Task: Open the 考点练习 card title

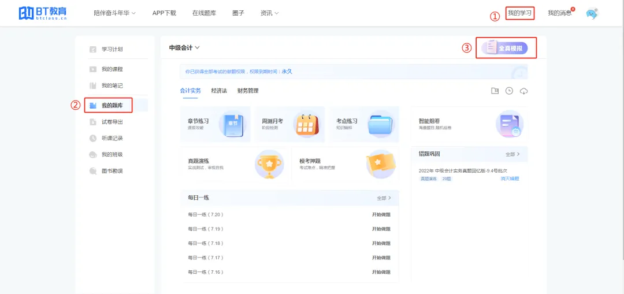Action: click(x=347, y=121)
